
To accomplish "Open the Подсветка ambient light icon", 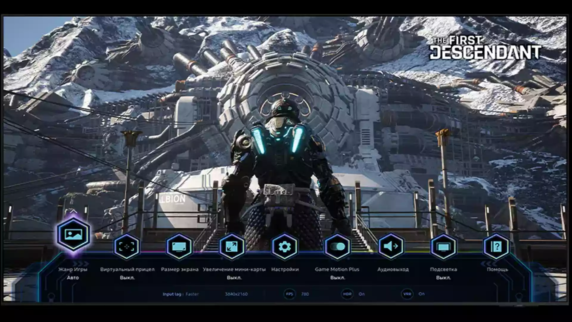I will (443, 247).
